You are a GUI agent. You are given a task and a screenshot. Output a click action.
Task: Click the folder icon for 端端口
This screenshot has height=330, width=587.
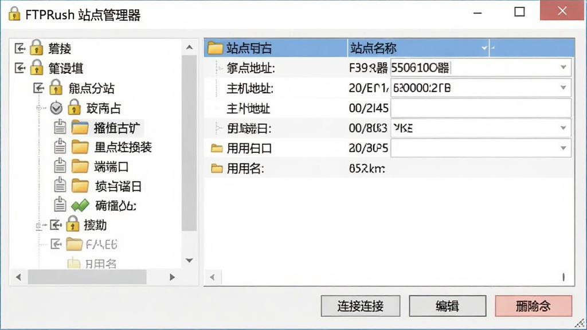(x=80, y=167)
